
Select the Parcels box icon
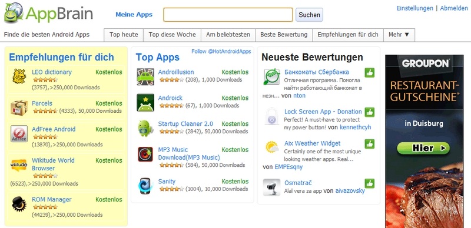tap(19, 108)
